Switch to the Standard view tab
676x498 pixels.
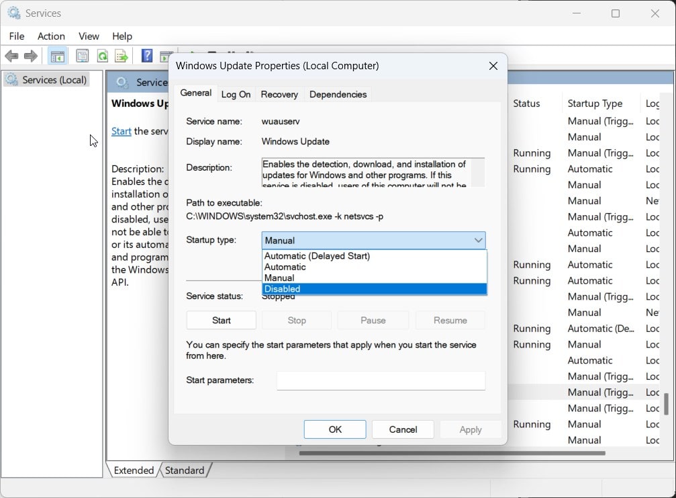pyautogui.click(x=185, y=470)
